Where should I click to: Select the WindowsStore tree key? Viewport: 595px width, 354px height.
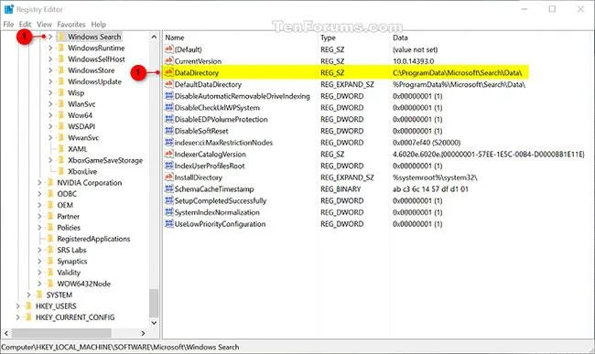[x=91, y=70]
